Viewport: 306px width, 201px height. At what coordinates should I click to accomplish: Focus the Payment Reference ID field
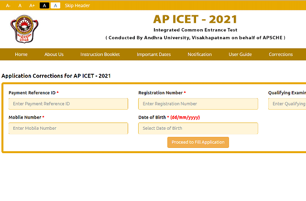[x=68, y=104]
